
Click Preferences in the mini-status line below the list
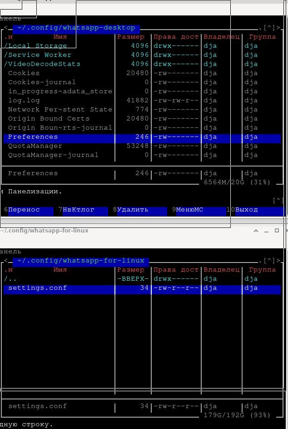point(33,173)
